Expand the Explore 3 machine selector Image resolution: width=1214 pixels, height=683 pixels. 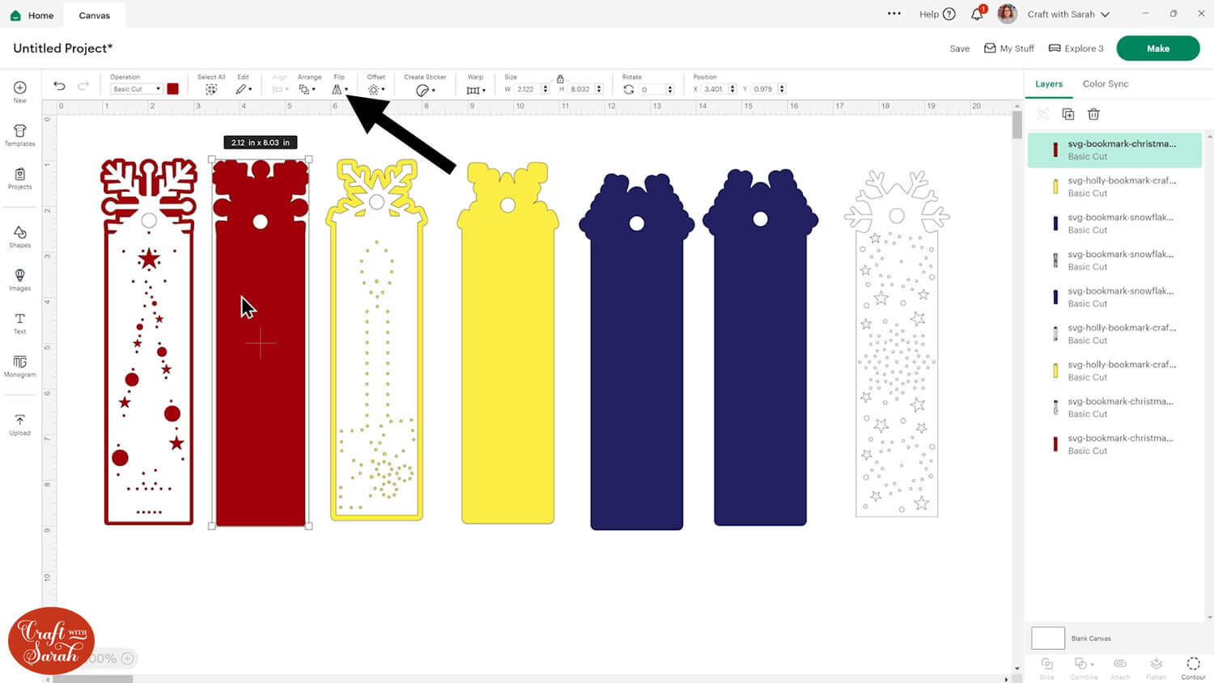pos(1076,49)
